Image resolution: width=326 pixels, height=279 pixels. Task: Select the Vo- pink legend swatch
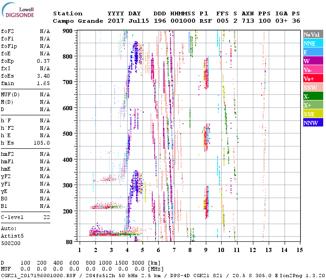click(x=312, y=70)
